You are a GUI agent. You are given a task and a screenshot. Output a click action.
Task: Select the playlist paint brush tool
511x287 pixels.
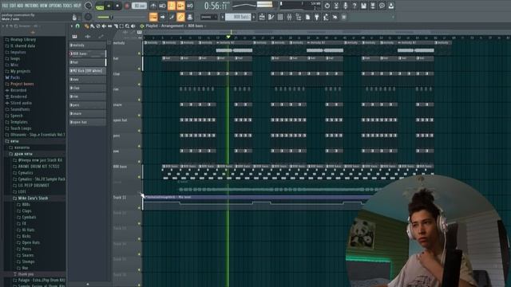tap(93, 26)
